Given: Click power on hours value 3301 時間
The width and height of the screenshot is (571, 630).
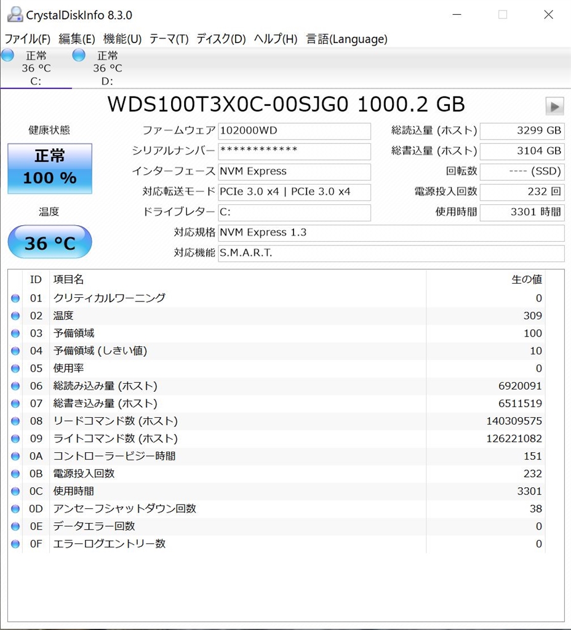Looking at the screenshot, I should point(522,212).
